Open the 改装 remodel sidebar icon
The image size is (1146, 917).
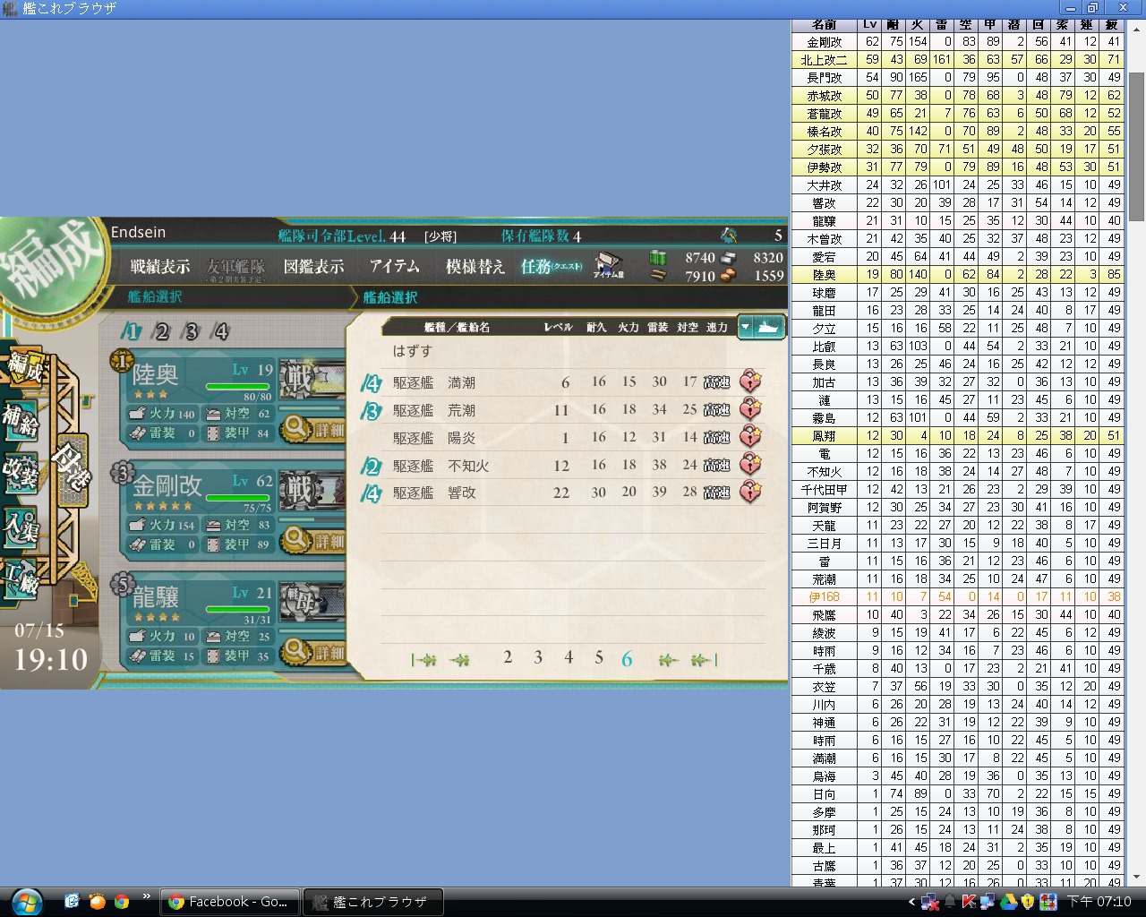click(x=20, y=472)
